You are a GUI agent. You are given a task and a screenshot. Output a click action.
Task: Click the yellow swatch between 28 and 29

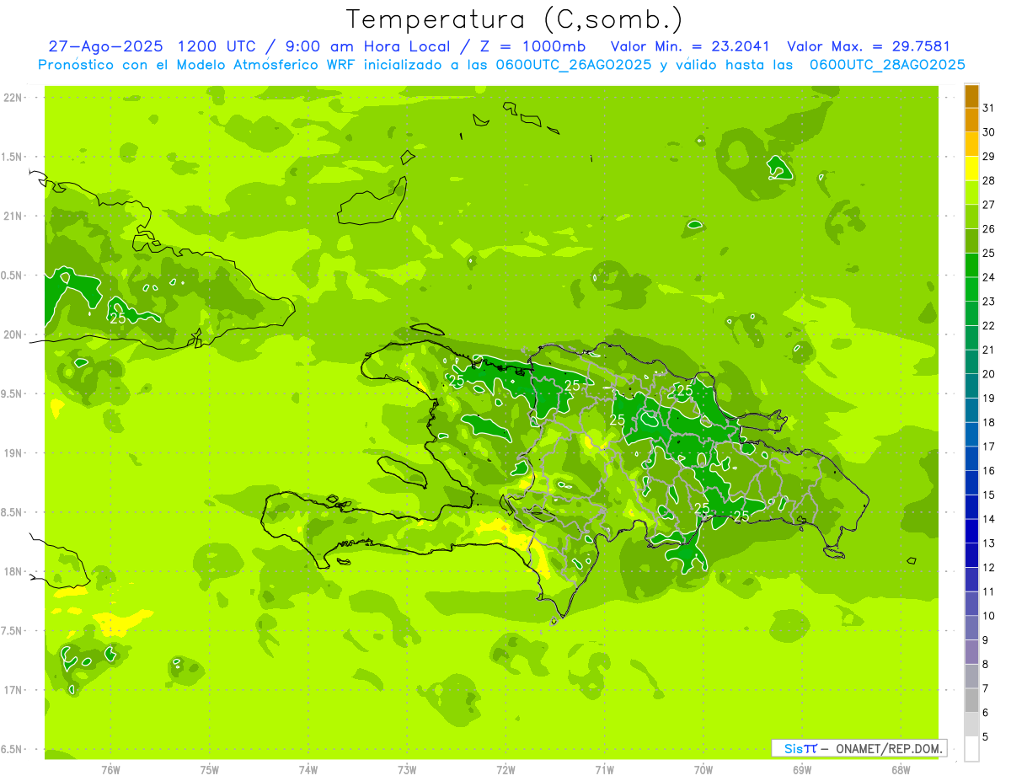click(971, 169)
